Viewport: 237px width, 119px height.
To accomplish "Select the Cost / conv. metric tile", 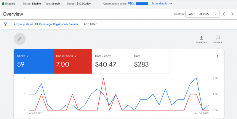I will coord(111,61).
